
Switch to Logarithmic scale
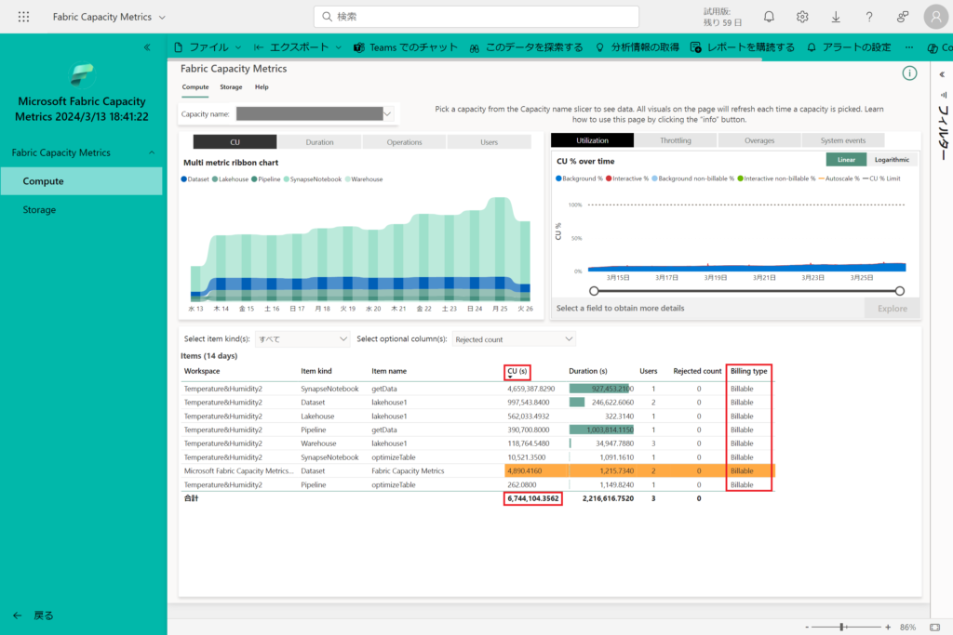coord(892,160)
